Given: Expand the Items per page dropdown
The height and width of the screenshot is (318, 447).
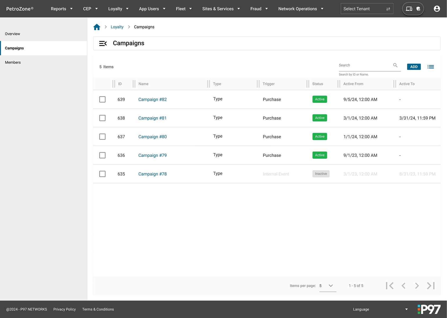Looking at the screenshot, I should coord(328,286).
